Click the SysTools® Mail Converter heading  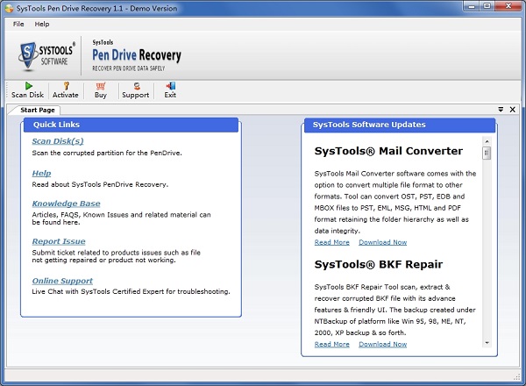(388, 151)
